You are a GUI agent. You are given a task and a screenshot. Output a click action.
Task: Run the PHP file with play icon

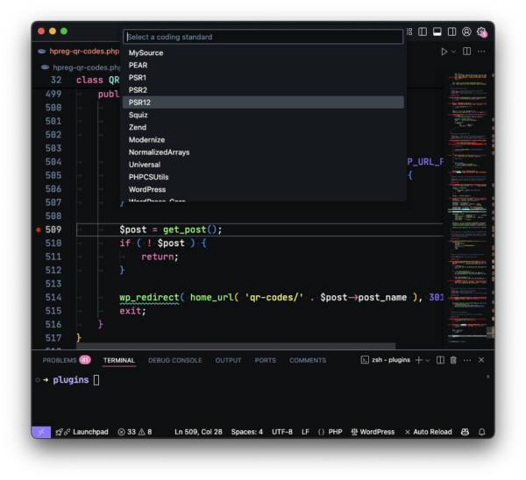click(444, 52)
